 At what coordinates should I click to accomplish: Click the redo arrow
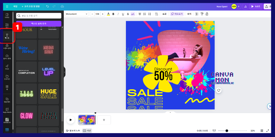pos(54,6)
